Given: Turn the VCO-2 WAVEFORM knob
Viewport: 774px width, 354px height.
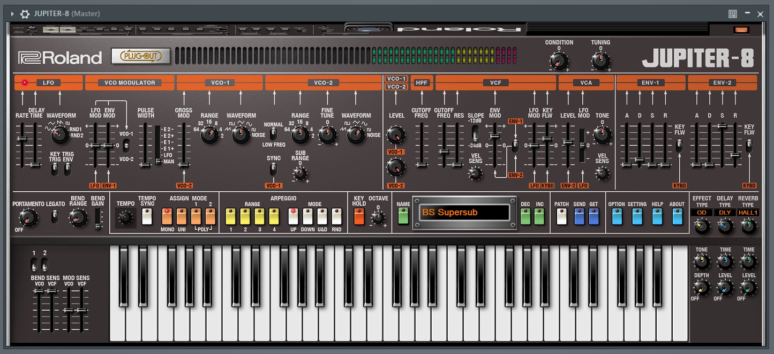Looking at the screenshot, I should point(356,135).
